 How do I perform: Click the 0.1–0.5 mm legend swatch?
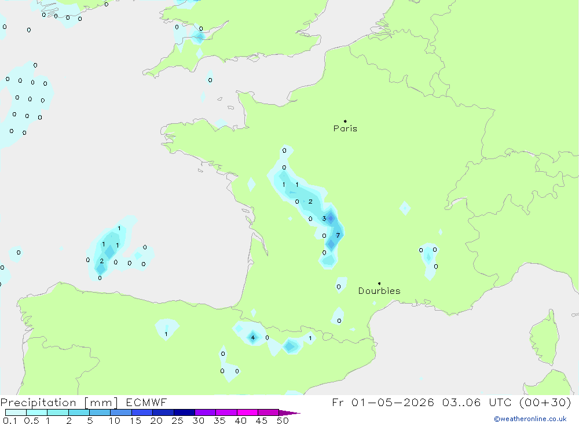(x=16, y=412)
